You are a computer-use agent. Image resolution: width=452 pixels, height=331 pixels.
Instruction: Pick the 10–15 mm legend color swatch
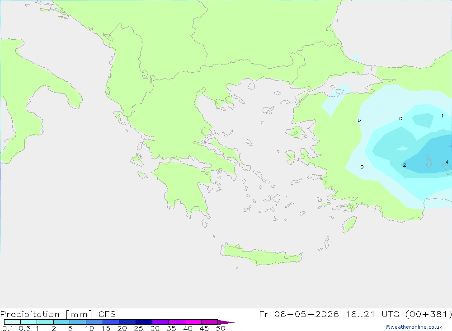(94, 322)
